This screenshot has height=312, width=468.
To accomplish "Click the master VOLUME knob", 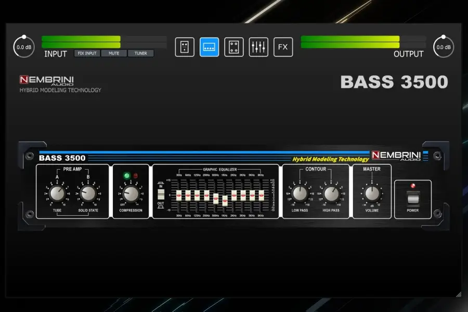I will [372, 193].
